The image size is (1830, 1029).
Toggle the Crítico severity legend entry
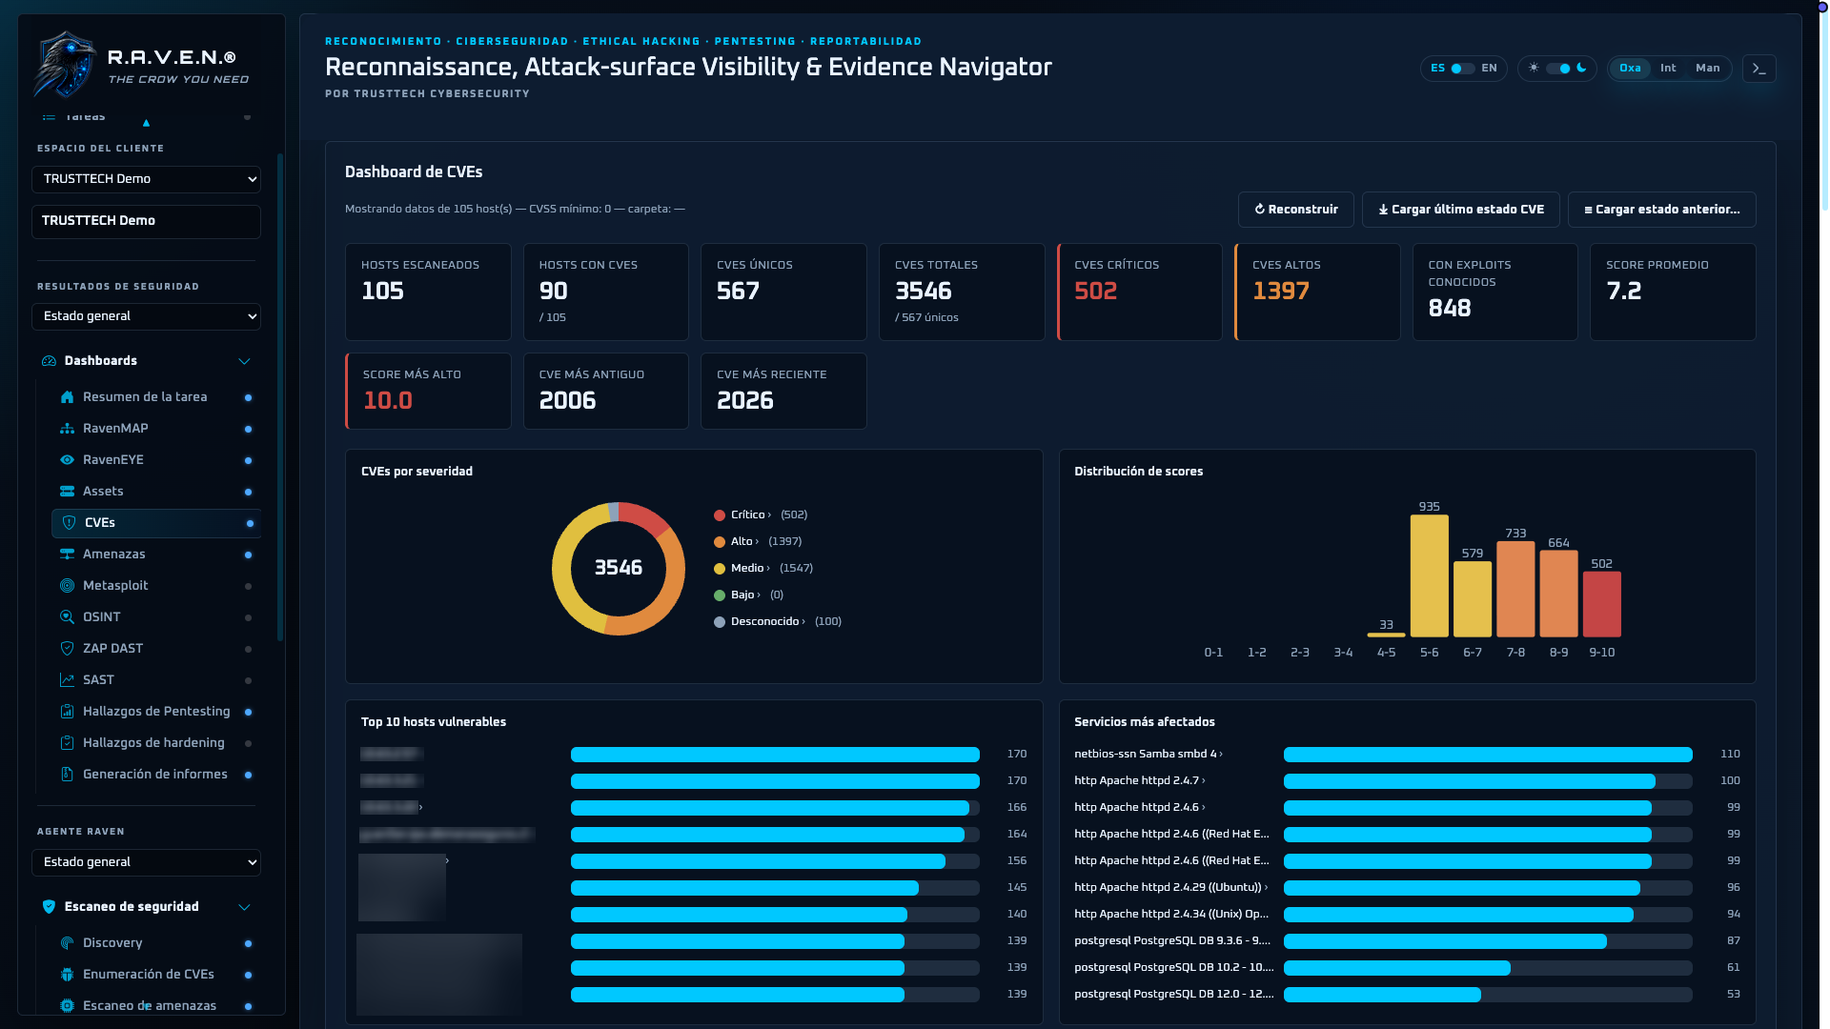pyautogui.click(x=761, y=515)
